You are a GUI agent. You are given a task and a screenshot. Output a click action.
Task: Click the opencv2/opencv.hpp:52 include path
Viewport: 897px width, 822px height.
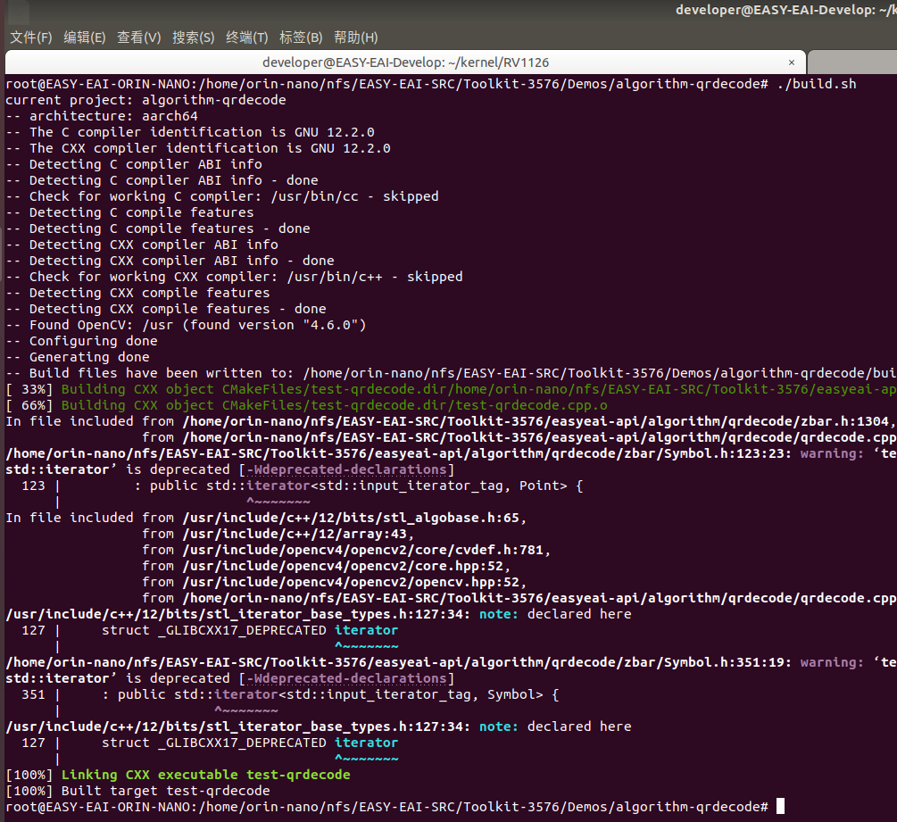[x=354, y=582]
